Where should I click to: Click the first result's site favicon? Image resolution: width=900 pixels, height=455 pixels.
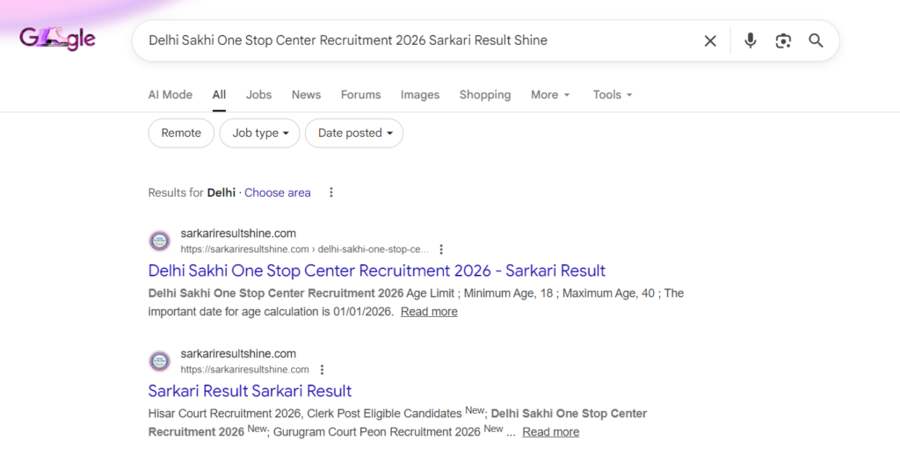click(160, 241)
